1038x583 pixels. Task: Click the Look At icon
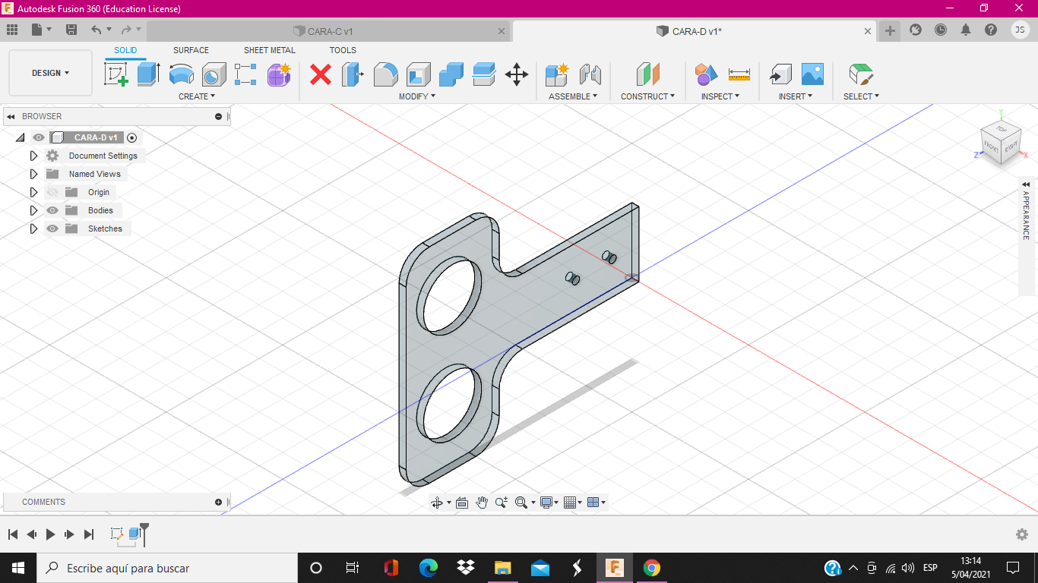click(461, 503)
